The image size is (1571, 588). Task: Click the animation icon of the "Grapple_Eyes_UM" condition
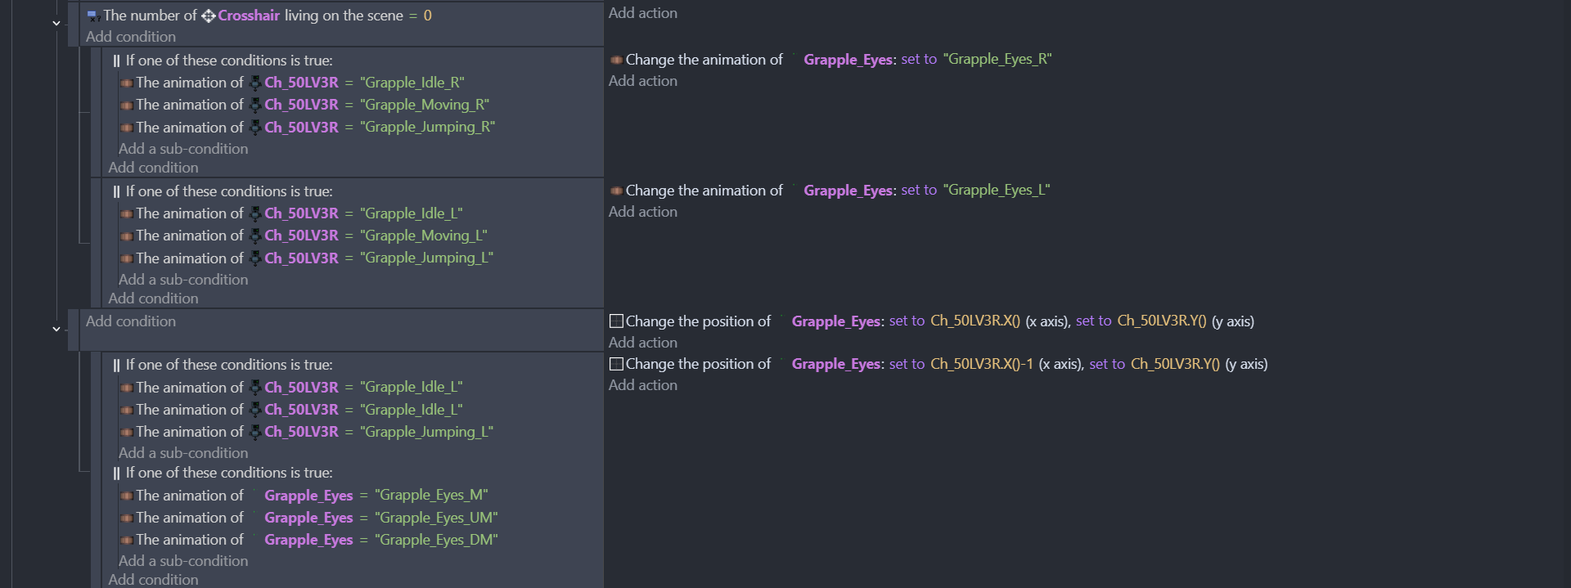coord(127,518)
